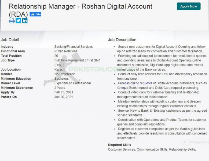The image size is (209, 161).
Task: Share the job on LinkedIn icon
Action: pos(25,21)
